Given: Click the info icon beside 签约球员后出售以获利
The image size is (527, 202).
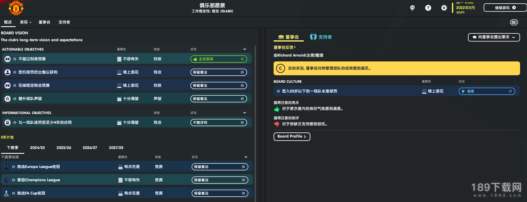Looking at the screenshot, I should pos(15,72).
